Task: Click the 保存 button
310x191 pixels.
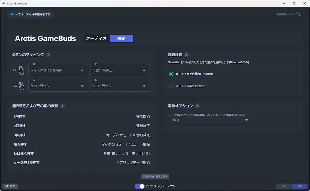Action: coord(300,186)
